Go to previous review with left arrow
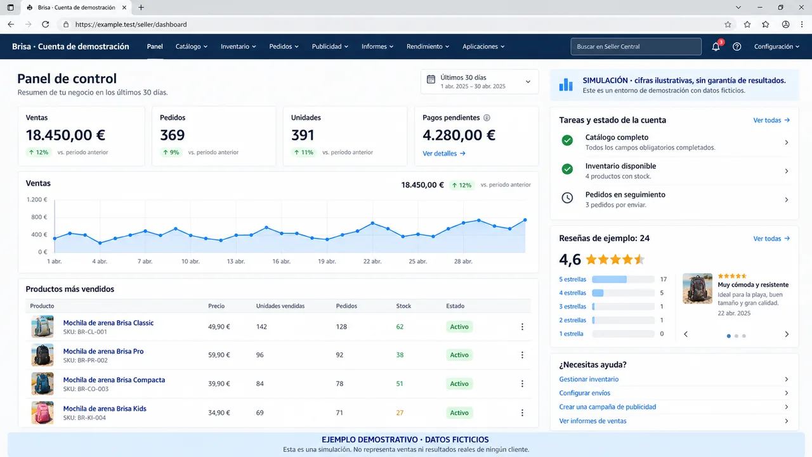Screen dimensions: 812x457 (686, 334)
